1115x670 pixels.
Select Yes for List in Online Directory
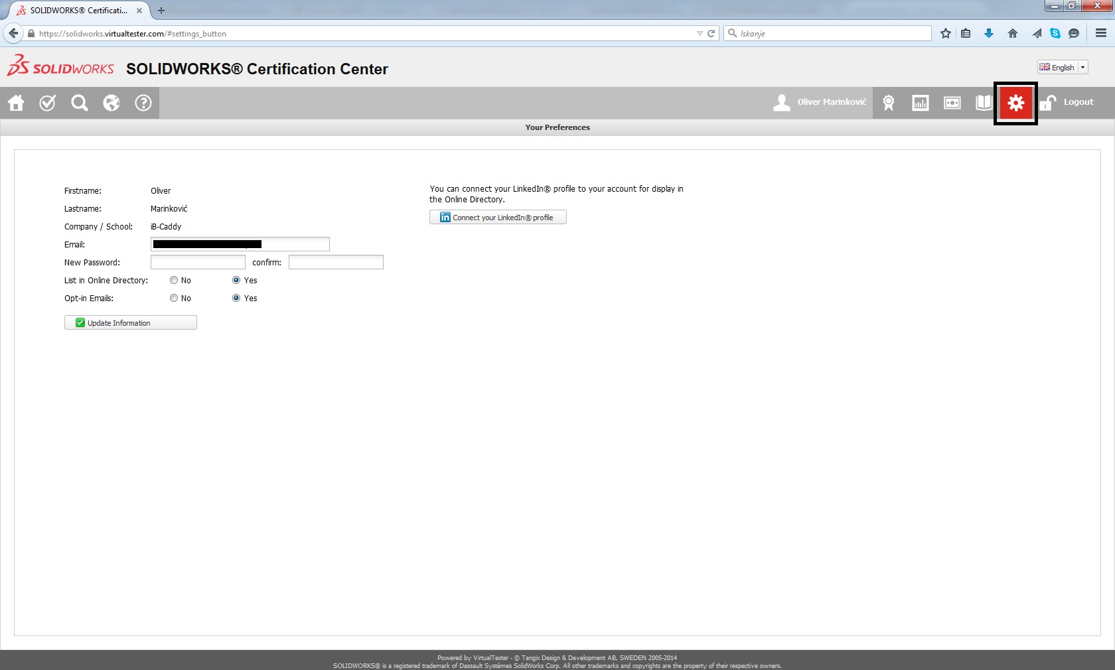coord(236,281)
